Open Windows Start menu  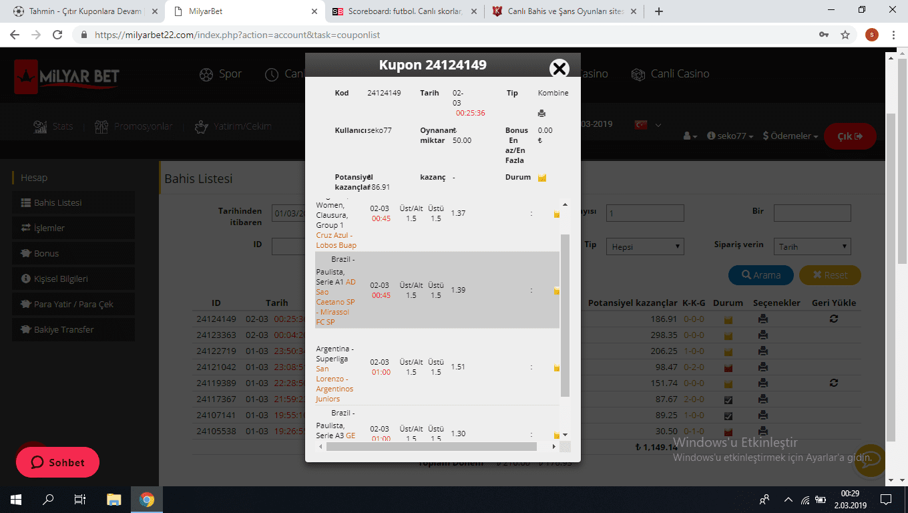pyautogui.click(x=16, y=500)
